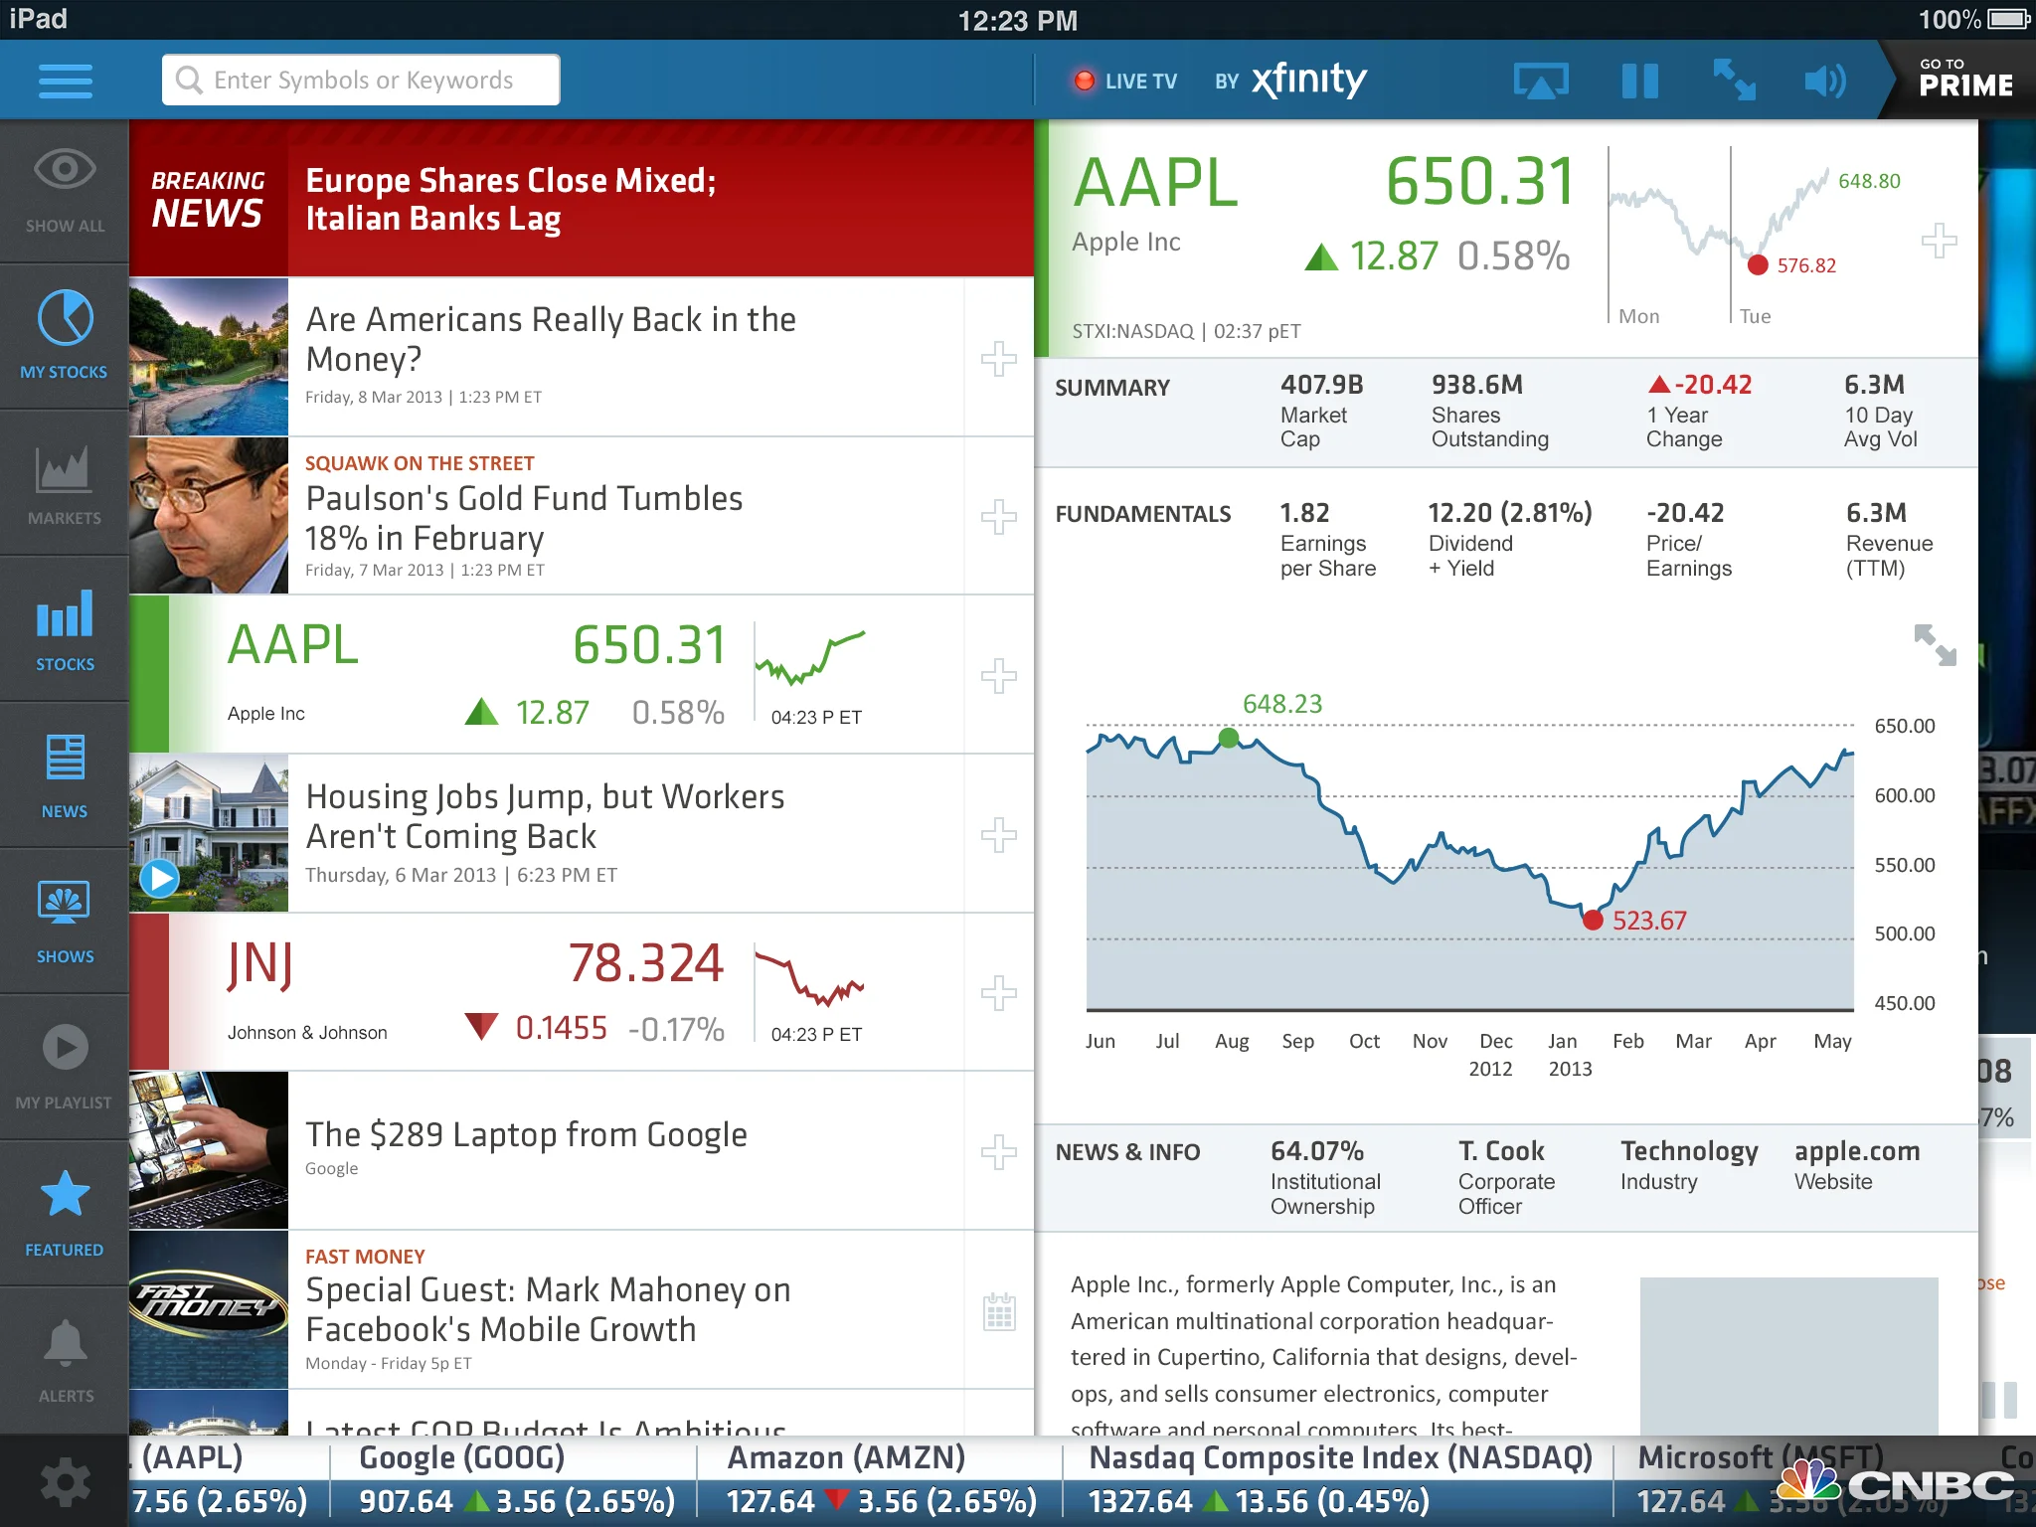Add JNJ row via plus icon
The width and height of the screenshot is (2036, 1527).
[x=998, y=992]
